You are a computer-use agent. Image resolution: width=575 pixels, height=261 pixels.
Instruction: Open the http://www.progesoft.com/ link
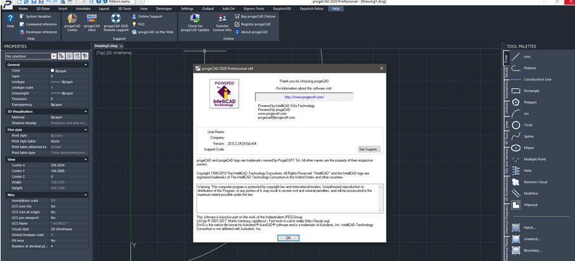pos(304,97)
